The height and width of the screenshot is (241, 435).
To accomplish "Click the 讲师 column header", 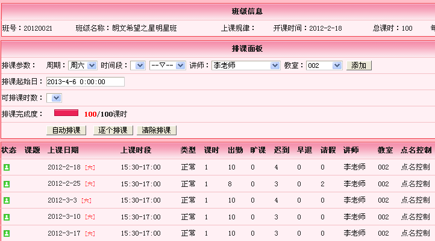I will pos(351,150).
